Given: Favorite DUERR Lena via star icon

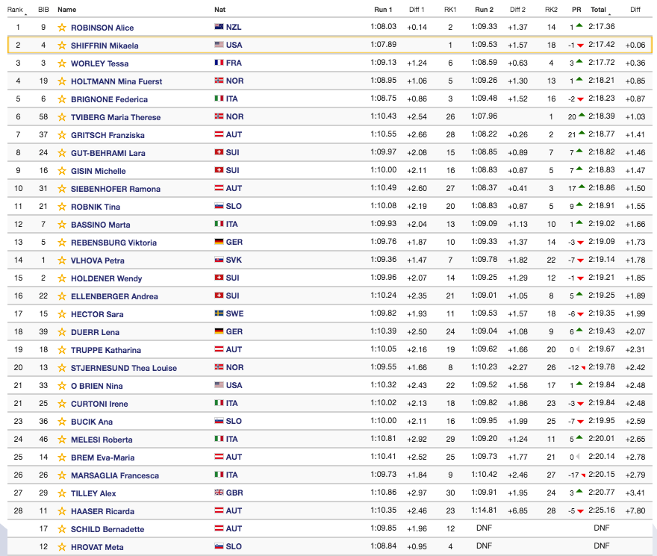Looking at the screenshot, I should click(62, 332).
